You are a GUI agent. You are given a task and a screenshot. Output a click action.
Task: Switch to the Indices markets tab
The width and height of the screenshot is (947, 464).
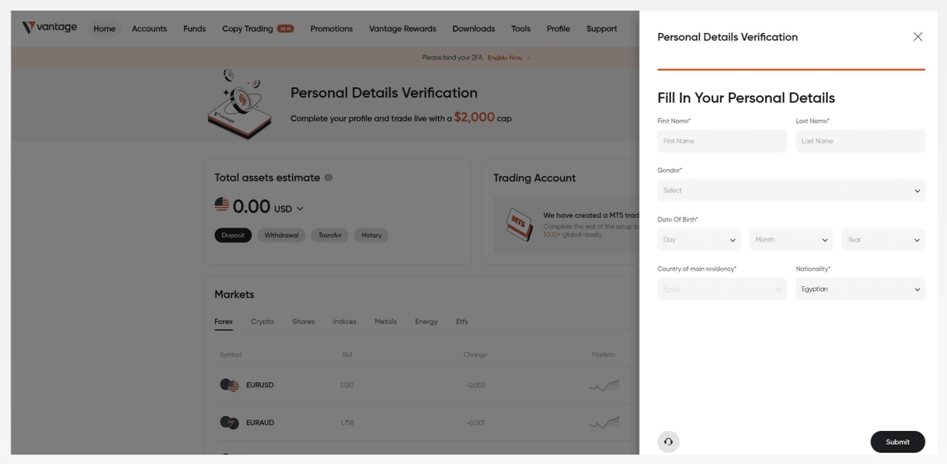tap(344, 321)
